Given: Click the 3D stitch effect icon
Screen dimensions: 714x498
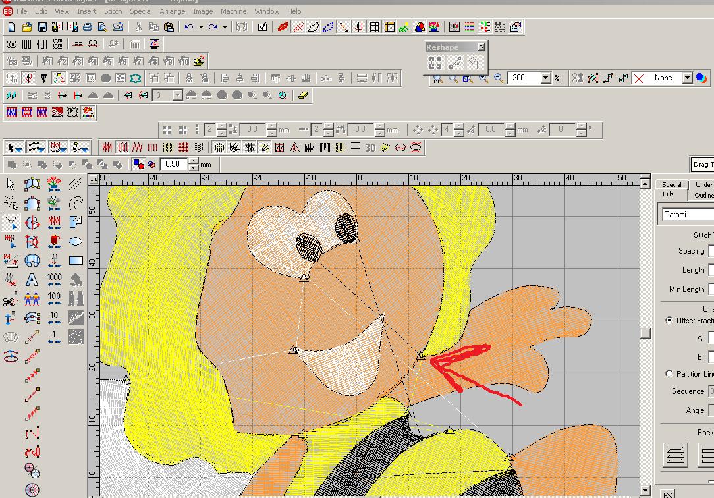Looking at the screenshot, I should [x=370, y=148].
